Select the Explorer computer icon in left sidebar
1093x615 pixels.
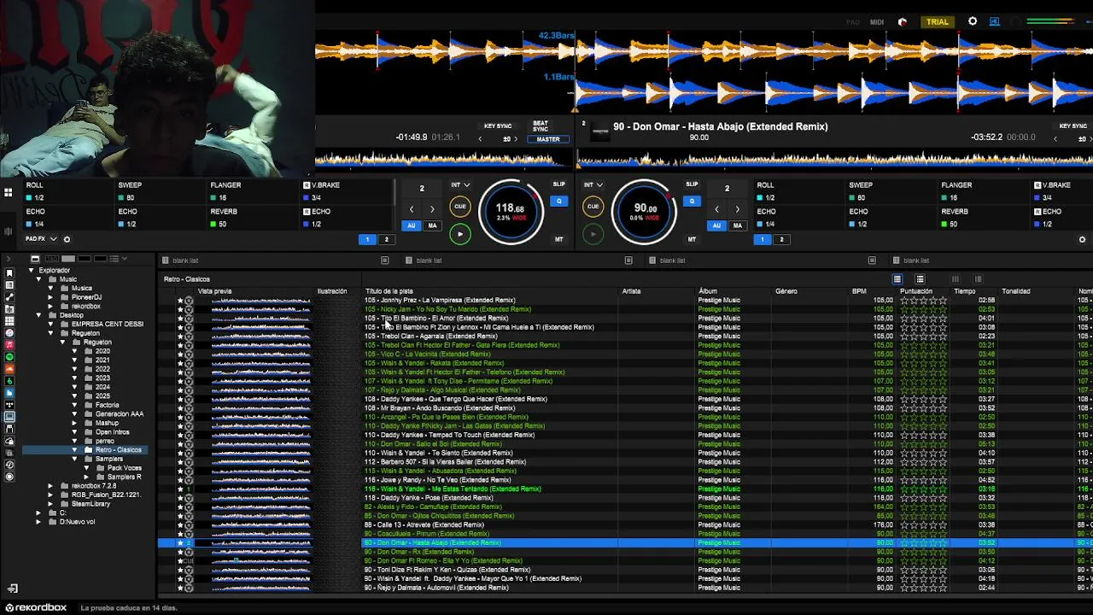point(9,416)
